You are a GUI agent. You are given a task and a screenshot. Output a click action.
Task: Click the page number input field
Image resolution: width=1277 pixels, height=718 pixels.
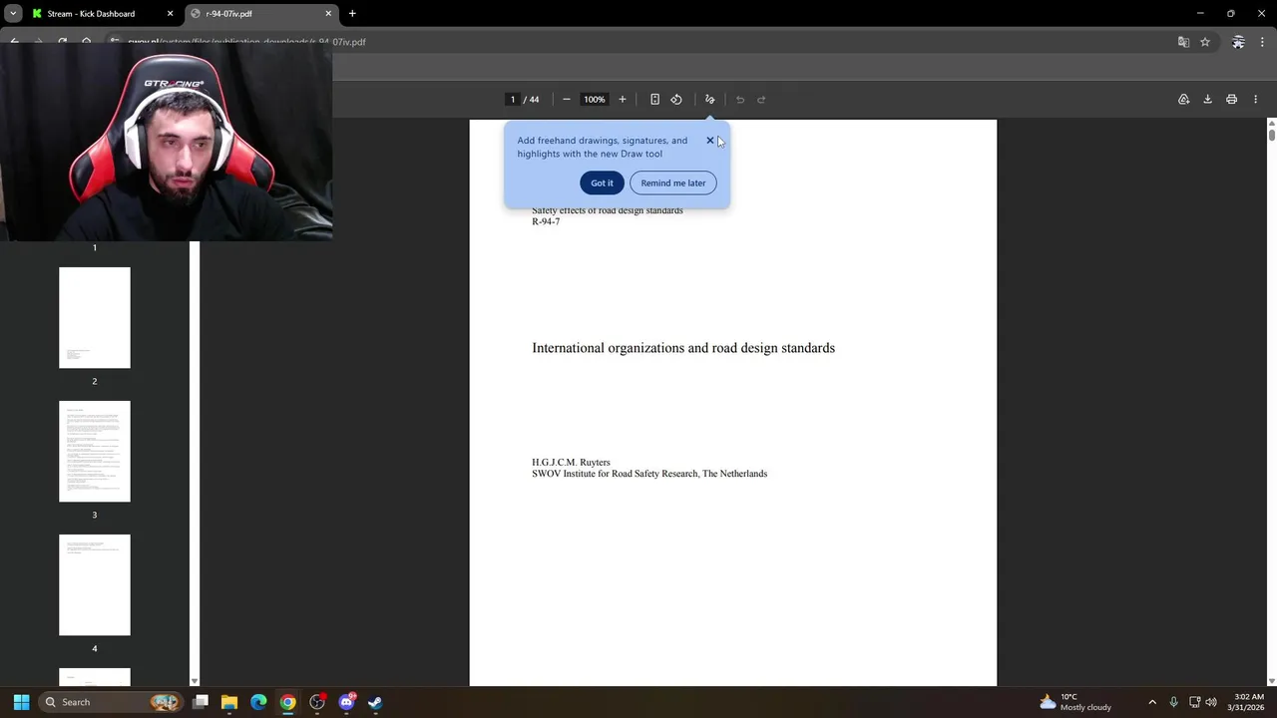click(x=513, y=100)
